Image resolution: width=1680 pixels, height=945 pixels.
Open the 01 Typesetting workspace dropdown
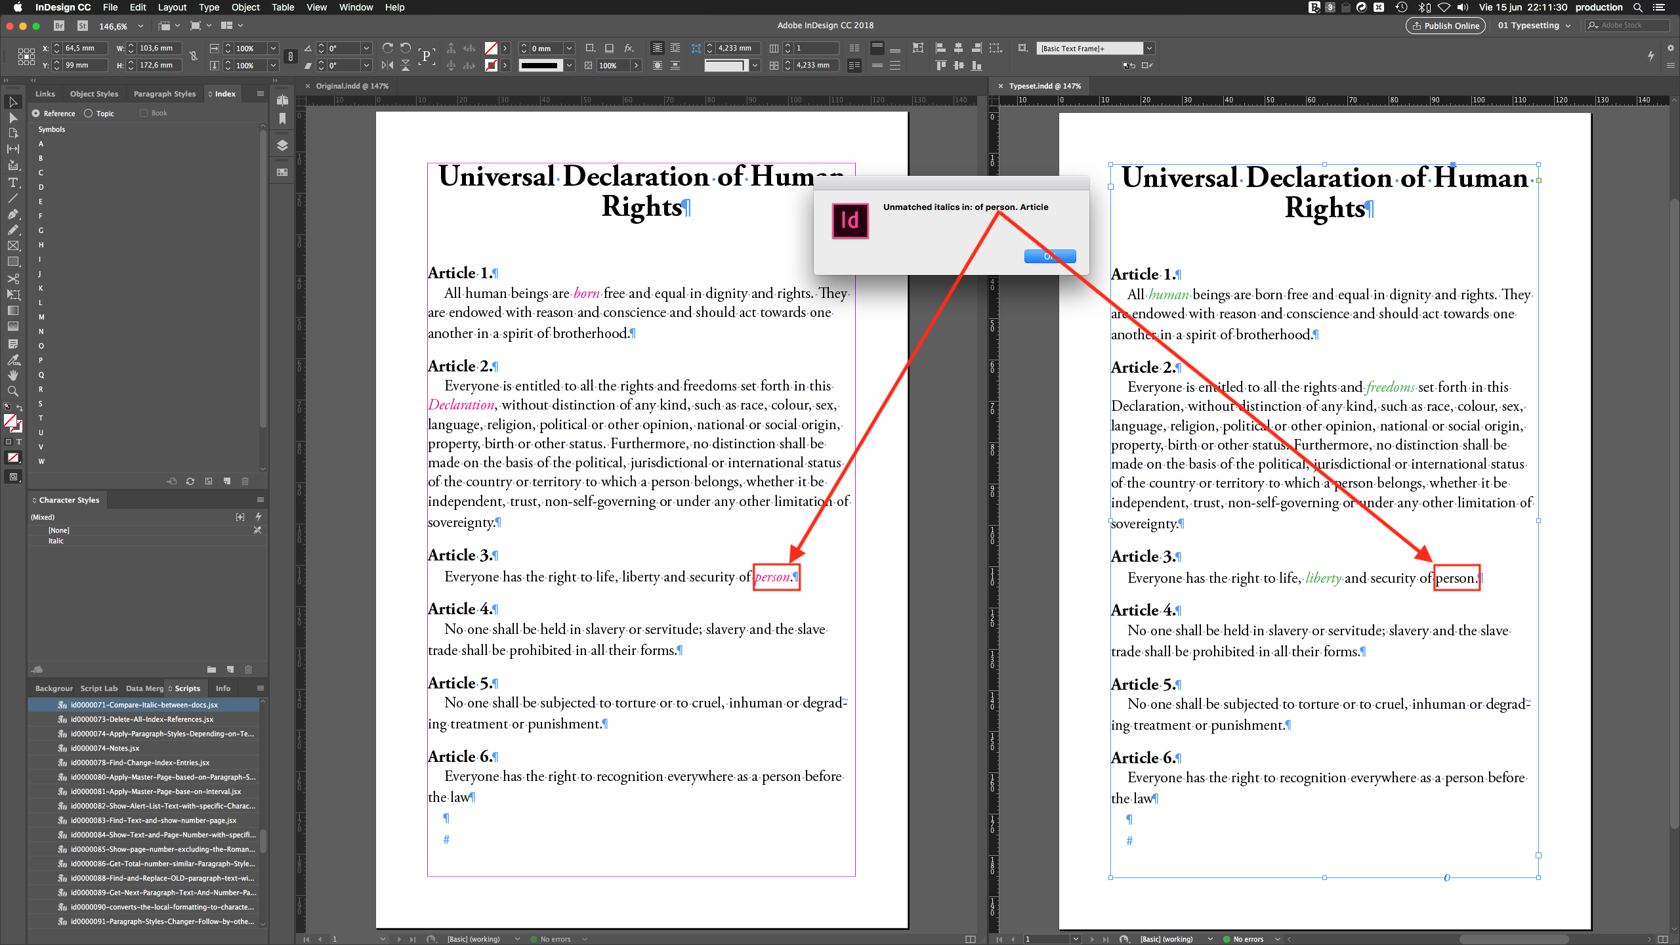click(1534, 26)
